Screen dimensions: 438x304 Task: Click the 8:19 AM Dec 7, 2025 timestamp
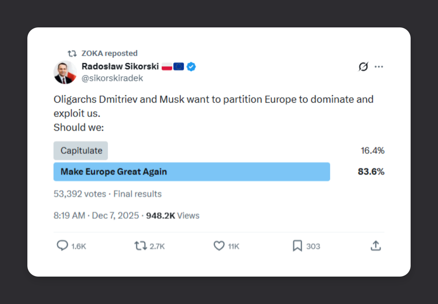pyautogui.click(x=96, y=216)
